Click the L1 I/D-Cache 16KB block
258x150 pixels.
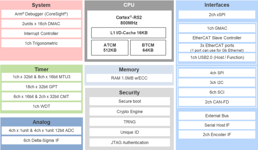128,33
